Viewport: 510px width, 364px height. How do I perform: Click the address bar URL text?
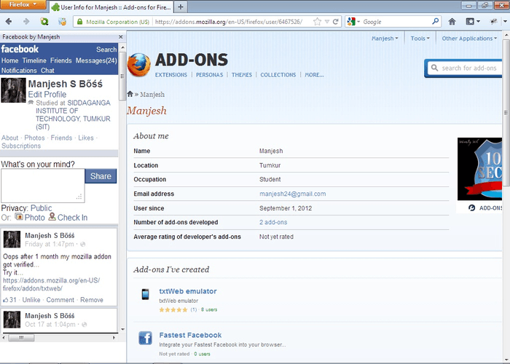click(229, 22)
